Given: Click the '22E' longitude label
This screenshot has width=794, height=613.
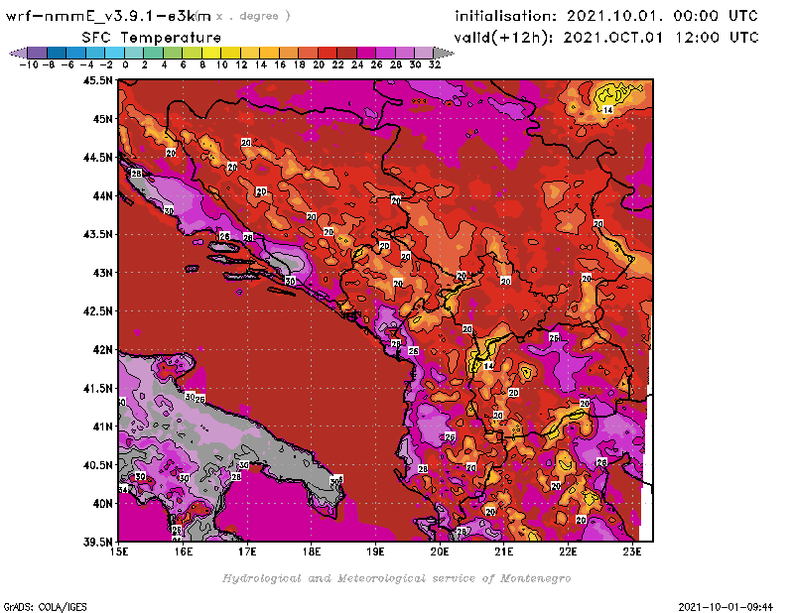Looking at the screenshot, I should click(x=568, y=552).
